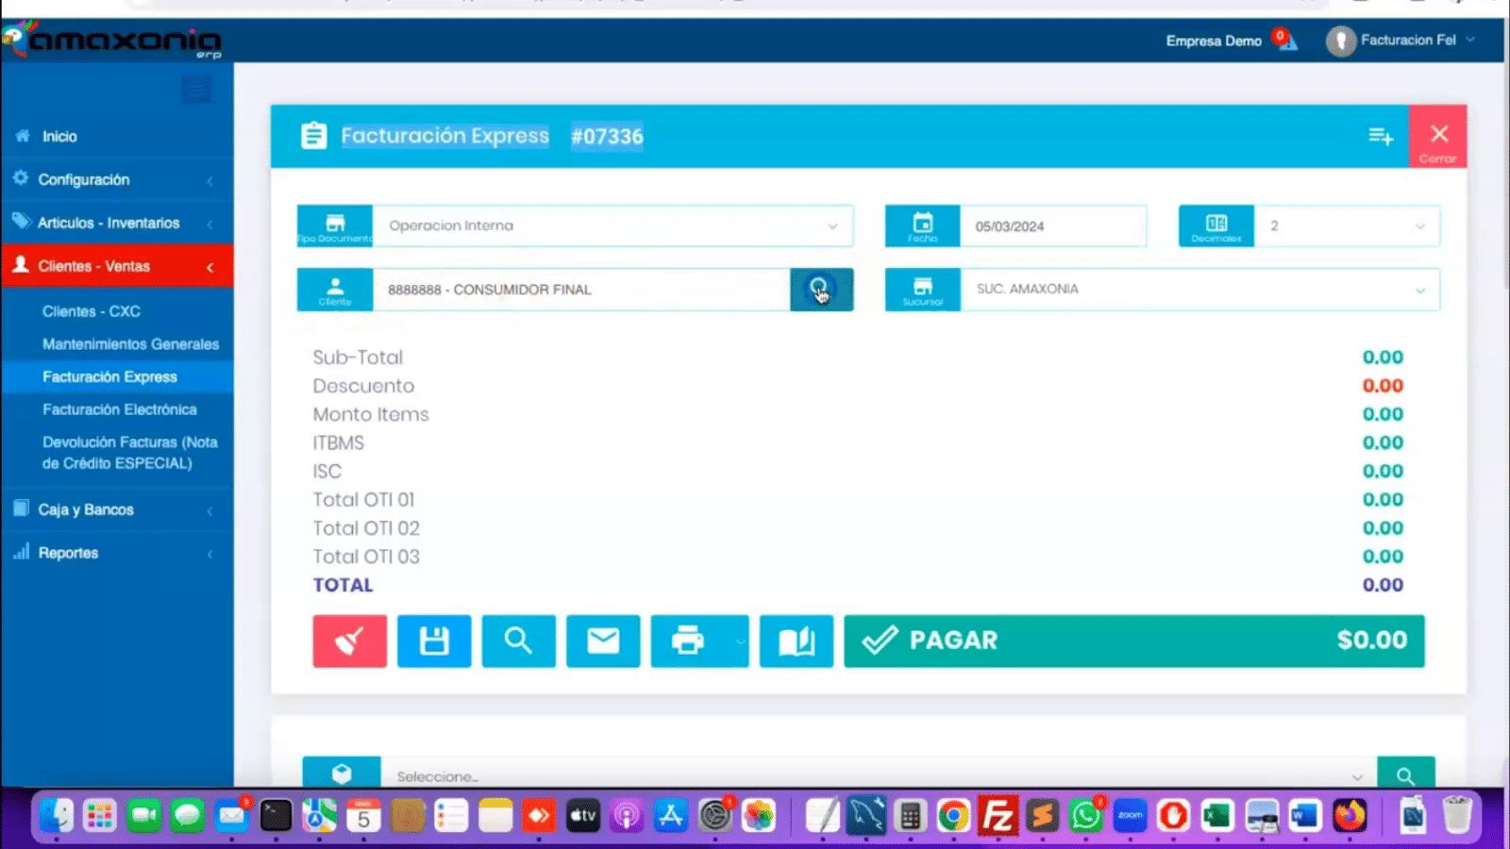Click the magnifier search invoice button
Viewport: 1510px width, 849px height.
pyautogui.click(x=518, y=641)
